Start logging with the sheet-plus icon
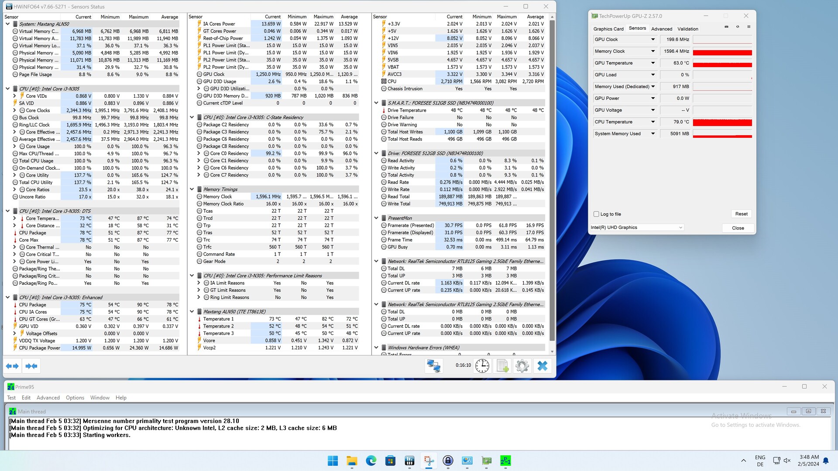838x471 pixels. 502,366
